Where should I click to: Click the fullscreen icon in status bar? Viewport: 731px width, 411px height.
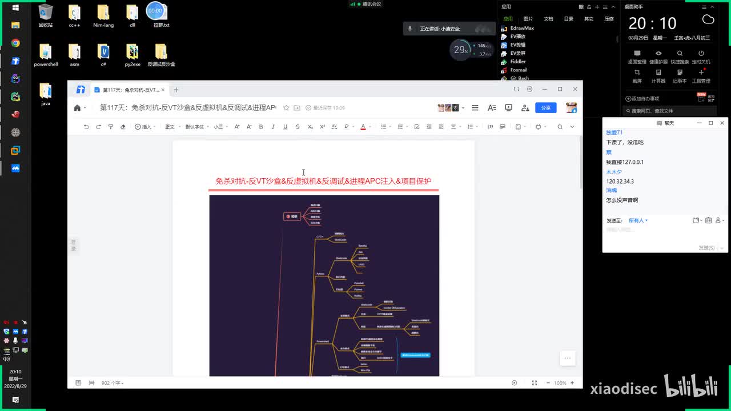click(x=535, y=383)
